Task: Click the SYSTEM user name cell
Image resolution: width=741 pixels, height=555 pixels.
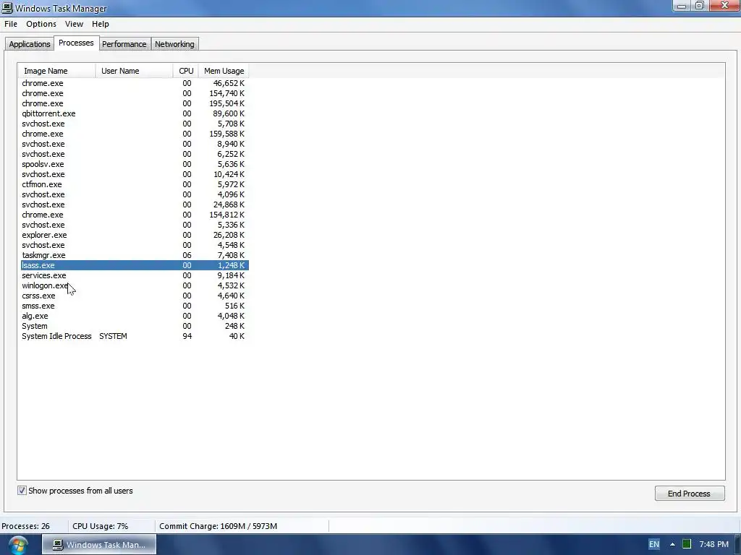Action: tap(113, 337)
